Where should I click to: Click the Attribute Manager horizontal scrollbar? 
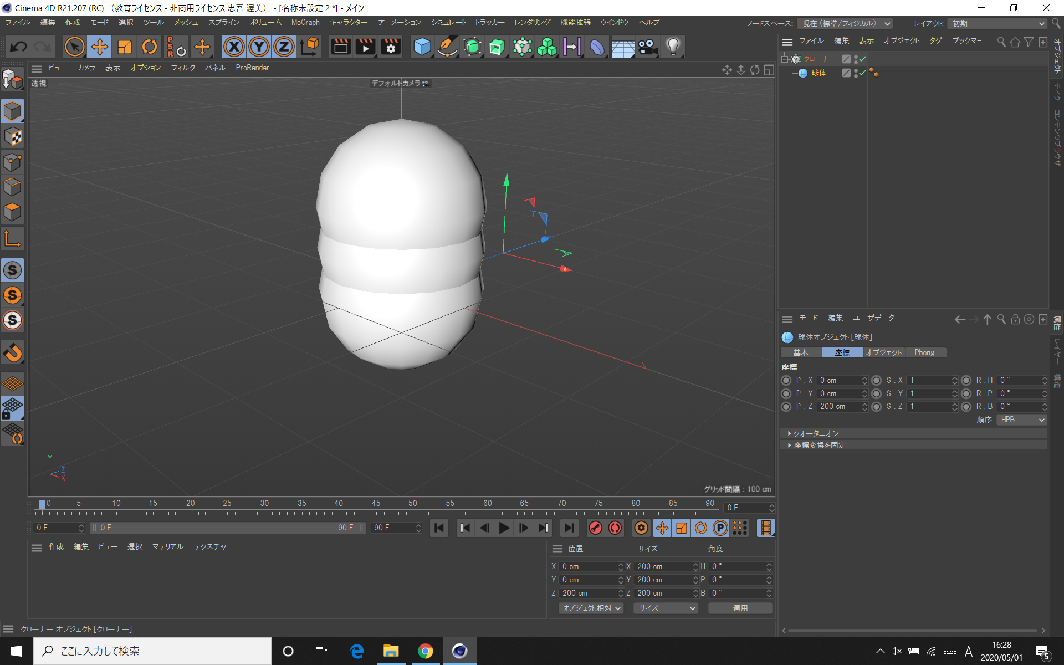tap(912, 631)
